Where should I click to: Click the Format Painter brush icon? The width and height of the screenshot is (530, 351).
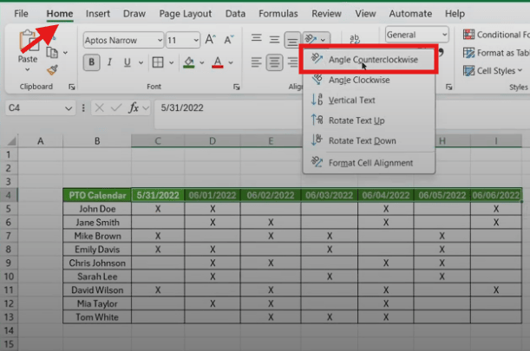click(x=52, y=70)
